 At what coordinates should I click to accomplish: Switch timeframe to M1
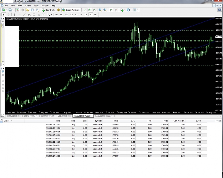click(57, 15)
